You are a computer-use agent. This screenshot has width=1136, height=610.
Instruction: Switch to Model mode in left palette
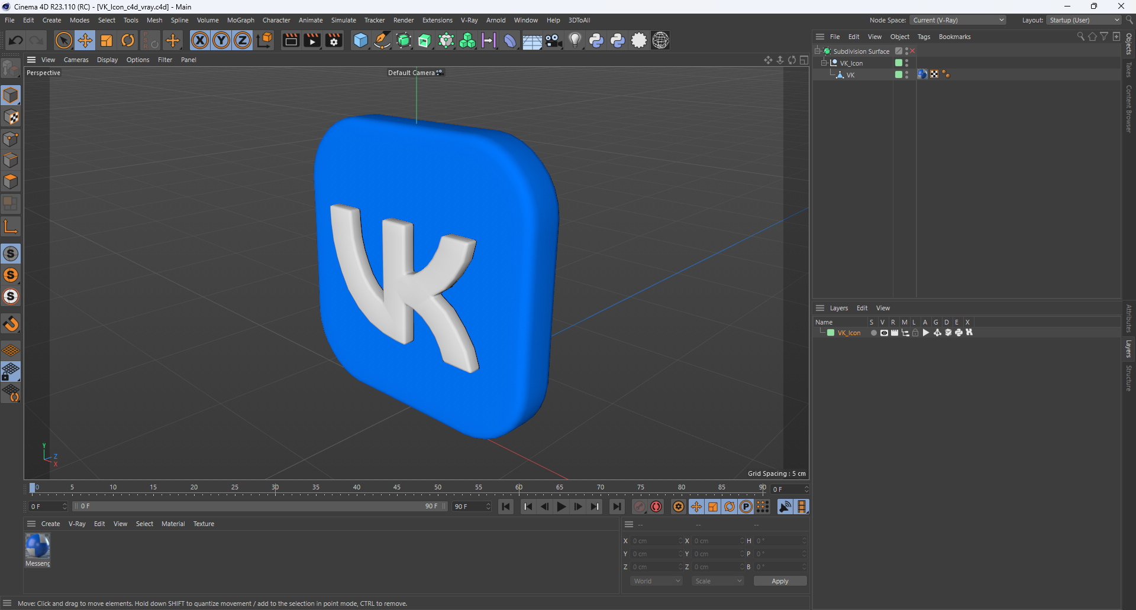tap(11, 95)
